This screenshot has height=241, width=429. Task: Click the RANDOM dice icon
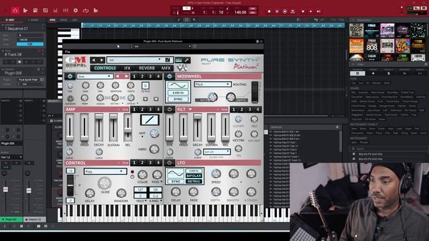coord(70,98)
